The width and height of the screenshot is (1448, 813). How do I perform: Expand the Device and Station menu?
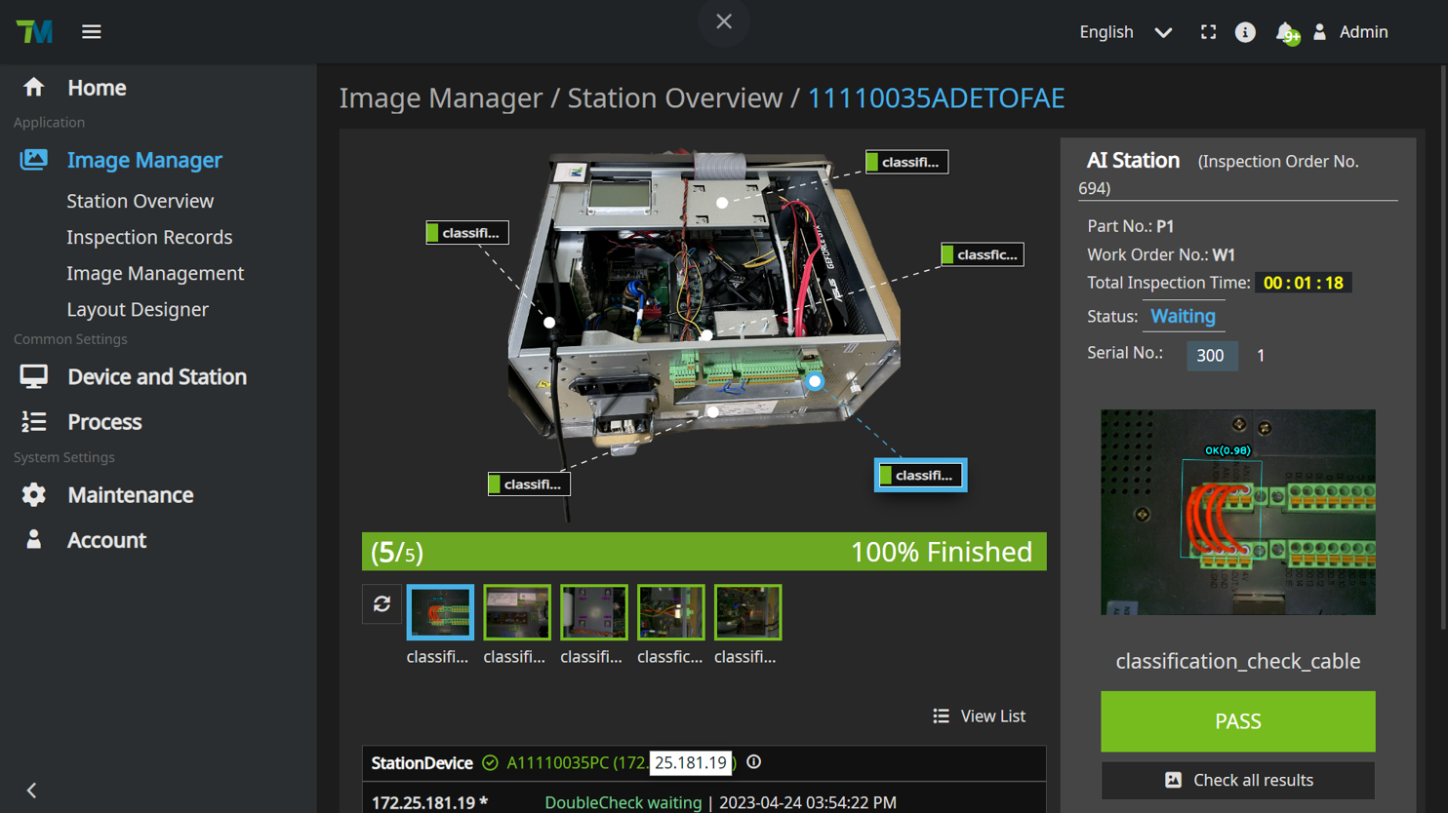(156, 376)
